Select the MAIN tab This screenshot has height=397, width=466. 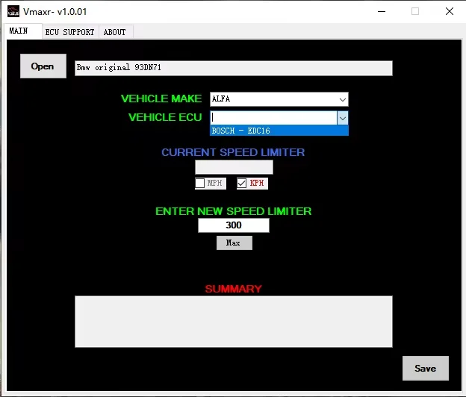pos(19,31)
